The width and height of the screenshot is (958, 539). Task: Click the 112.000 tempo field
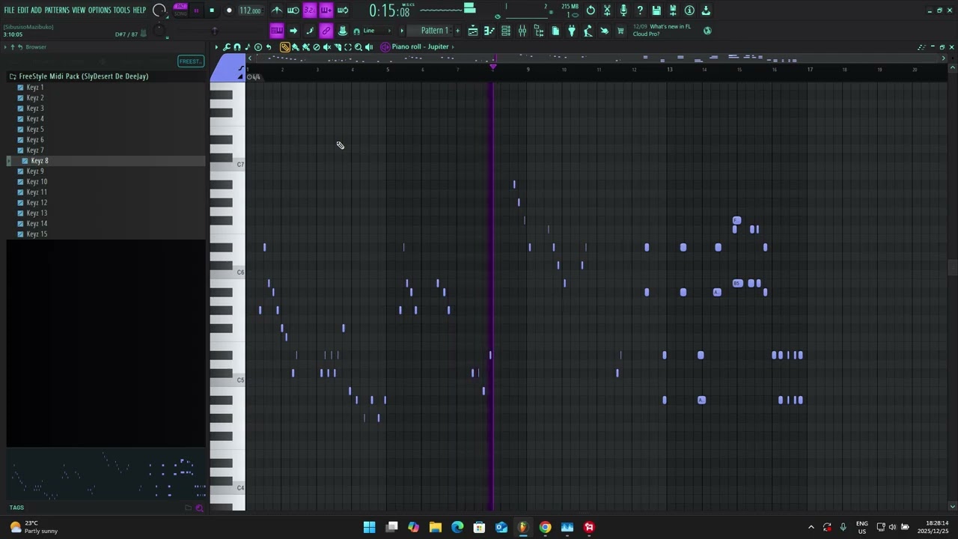250,10
